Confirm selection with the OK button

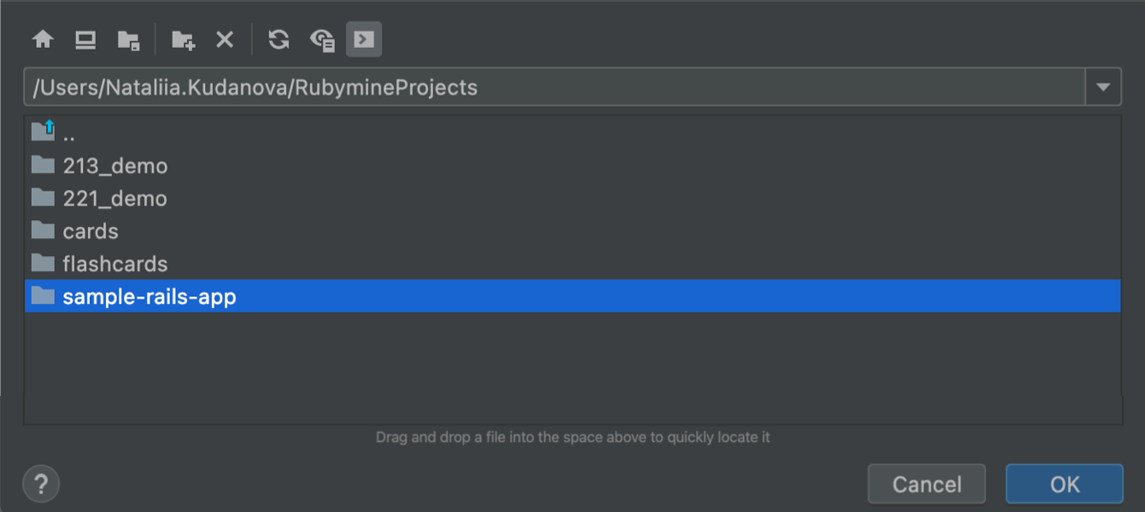click(x=1064, y=485)
